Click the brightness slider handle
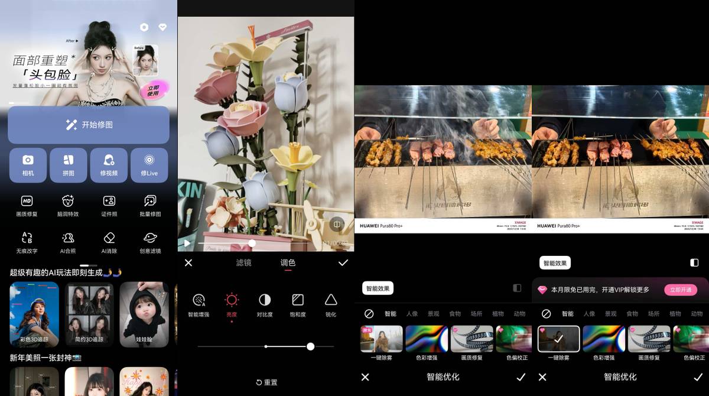 pos(311,346)
